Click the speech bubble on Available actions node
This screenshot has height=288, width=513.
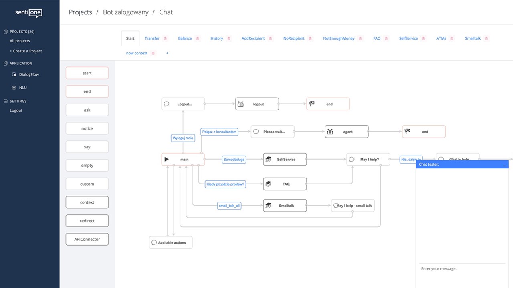coord(154,242)
